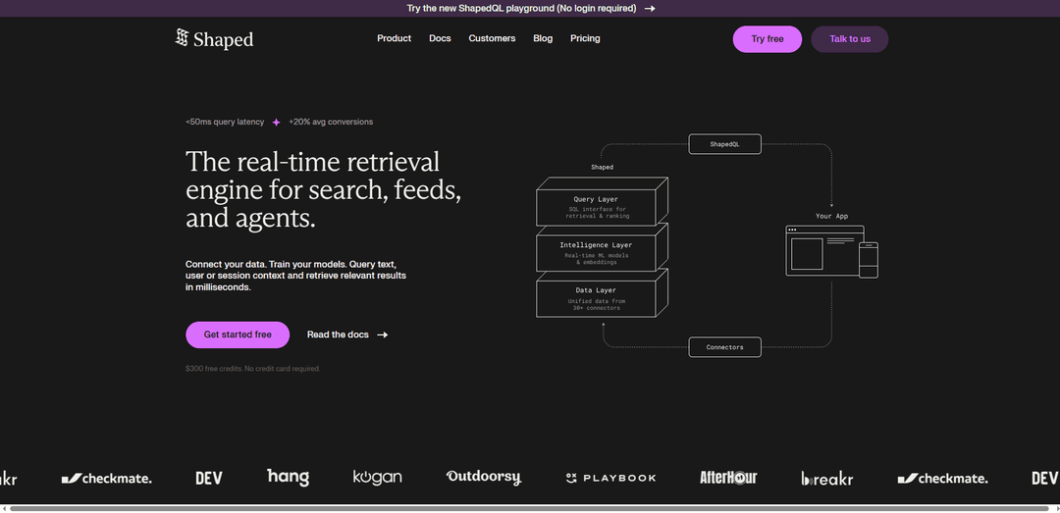Click the checkmate logo in the carousel

106,478
